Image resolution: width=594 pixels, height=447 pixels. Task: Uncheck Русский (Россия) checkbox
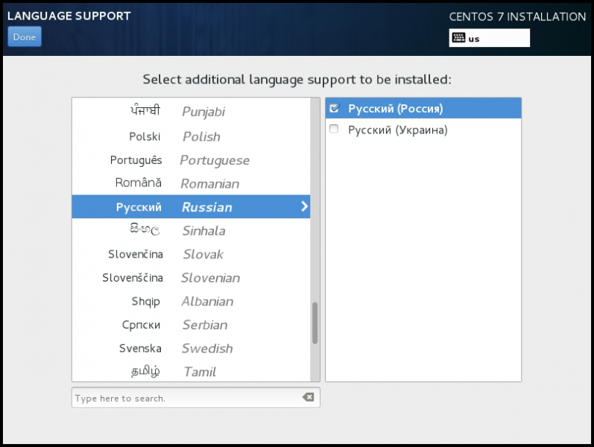(x=334, y=109)
